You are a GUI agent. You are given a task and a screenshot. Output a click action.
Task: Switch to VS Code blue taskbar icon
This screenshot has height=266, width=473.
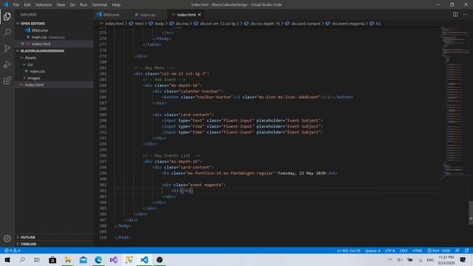[145, 259]
